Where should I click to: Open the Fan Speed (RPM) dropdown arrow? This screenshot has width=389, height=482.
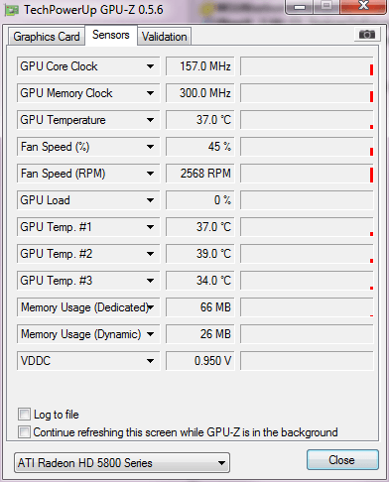(x=150, y=174)
